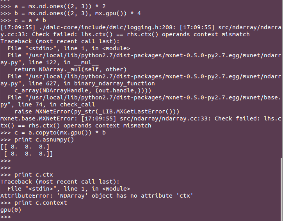
Task: Click the 'print c.asnumpy()' command line
Action: [37, 140]
